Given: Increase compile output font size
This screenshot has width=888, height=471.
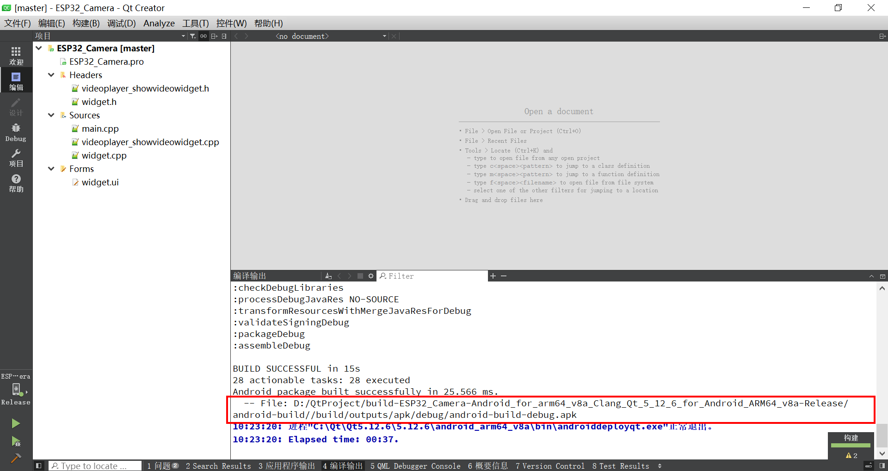Looking at the screenshot, I should click(x=493, y=276).
